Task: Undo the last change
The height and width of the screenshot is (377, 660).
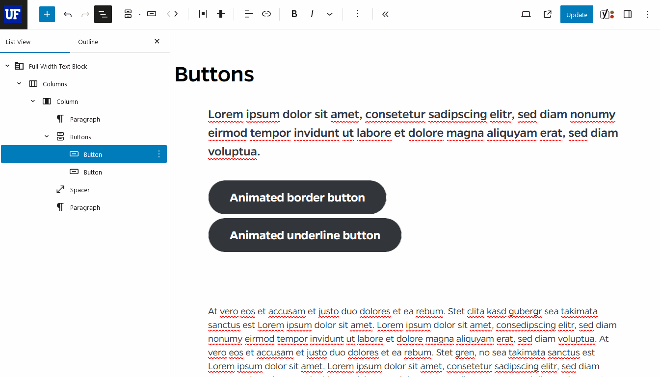Action: [68, 14]
